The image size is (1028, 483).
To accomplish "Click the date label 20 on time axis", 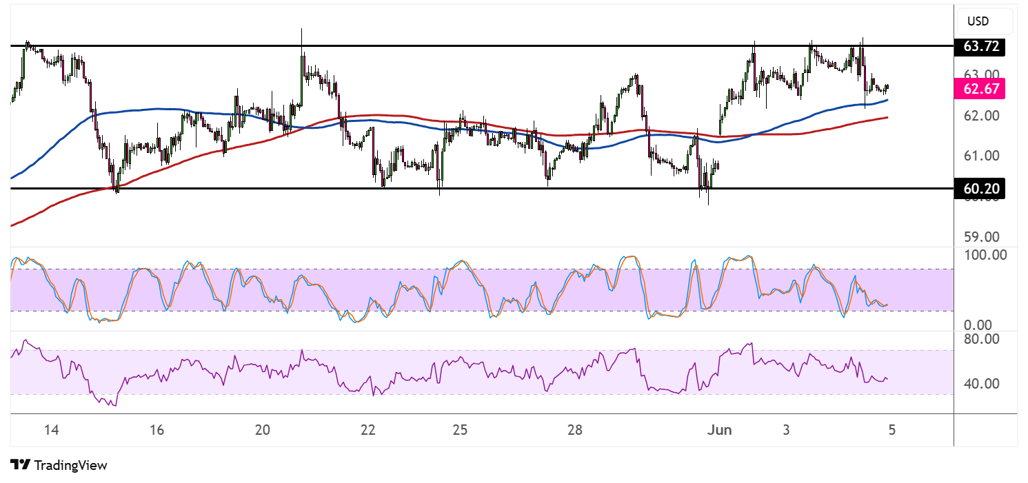I will click(x=263, y=430).
